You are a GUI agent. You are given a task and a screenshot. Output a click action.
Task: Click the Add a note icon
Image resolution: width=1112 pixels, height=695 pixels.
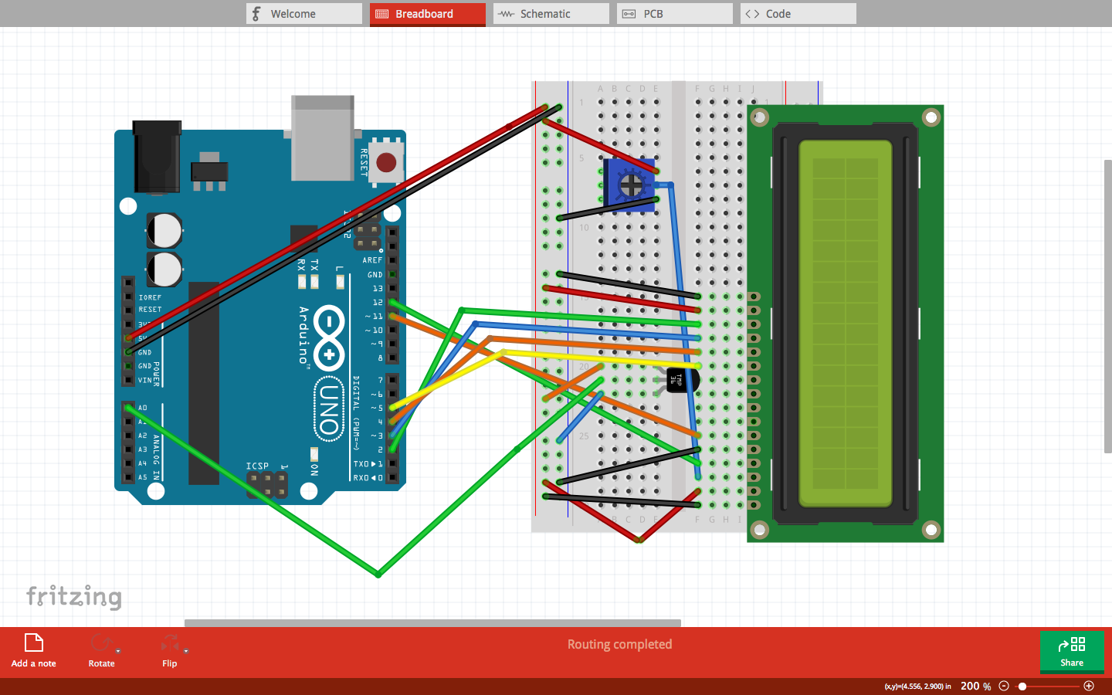click(33, 642)
